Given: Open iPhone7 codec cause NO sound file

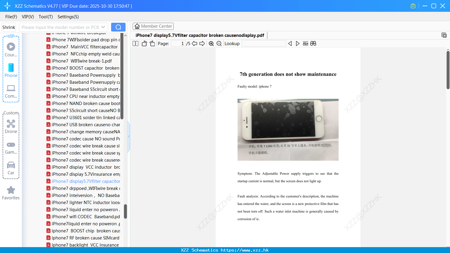Looking at the screenshot, I should (x=83, y=139).
